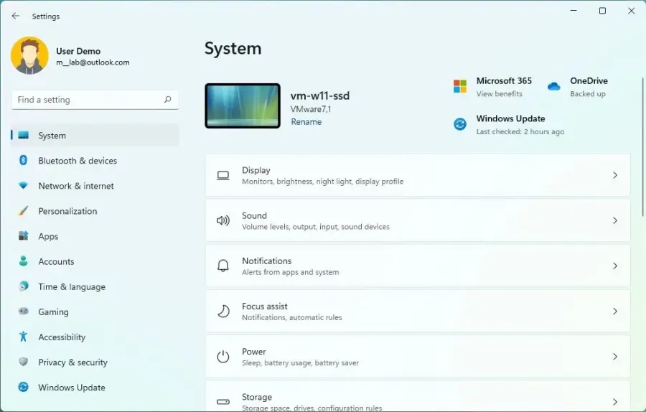This screenshot has height=412, width=646.
Task: Click the Storage row title
Action: click(257, 397)
